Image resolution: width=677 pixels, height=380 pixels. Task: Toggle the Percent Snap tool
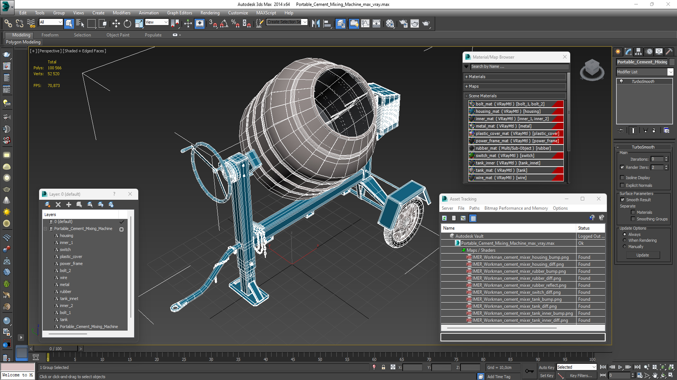235,24
